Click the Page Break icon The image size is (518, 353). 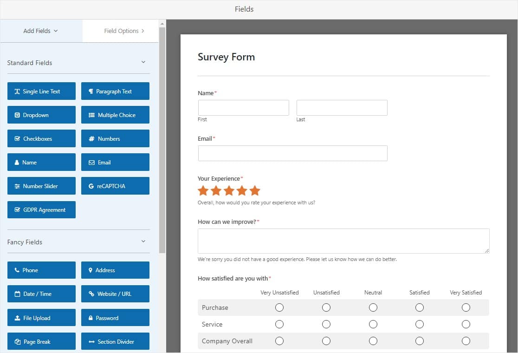click(18, 342)
